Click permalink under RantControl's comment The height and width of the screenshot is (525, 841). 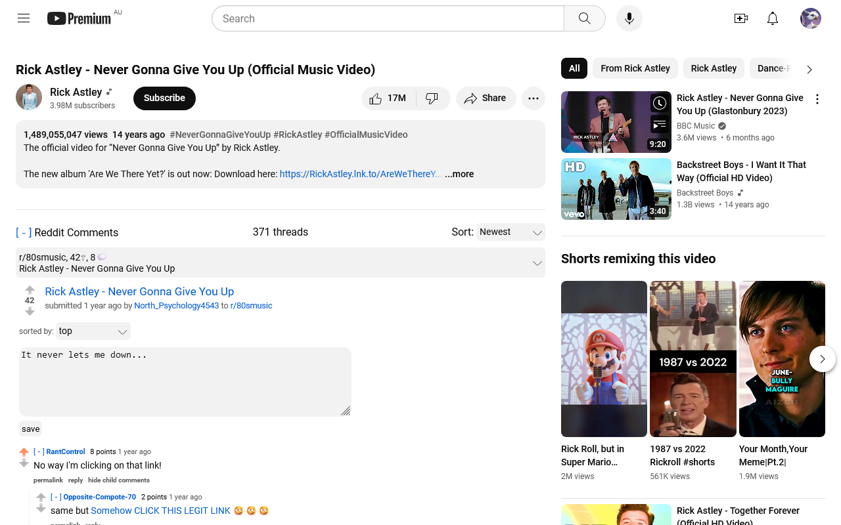pyautogui.click(x=48, y=480)
